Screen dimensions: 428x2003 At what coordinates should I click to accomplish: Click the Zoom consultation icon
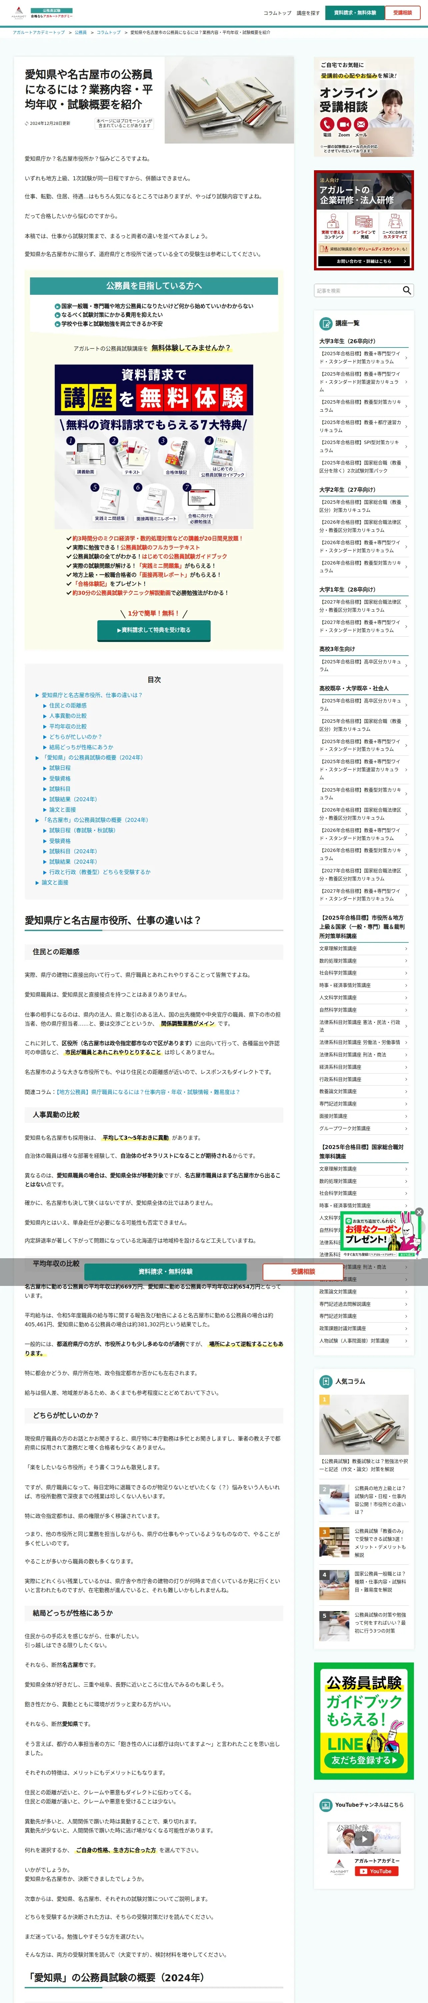[x=343, y=125]
